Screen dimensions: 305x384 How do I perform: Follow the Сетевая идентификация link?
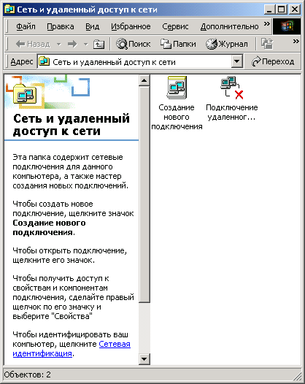point(72,349)
